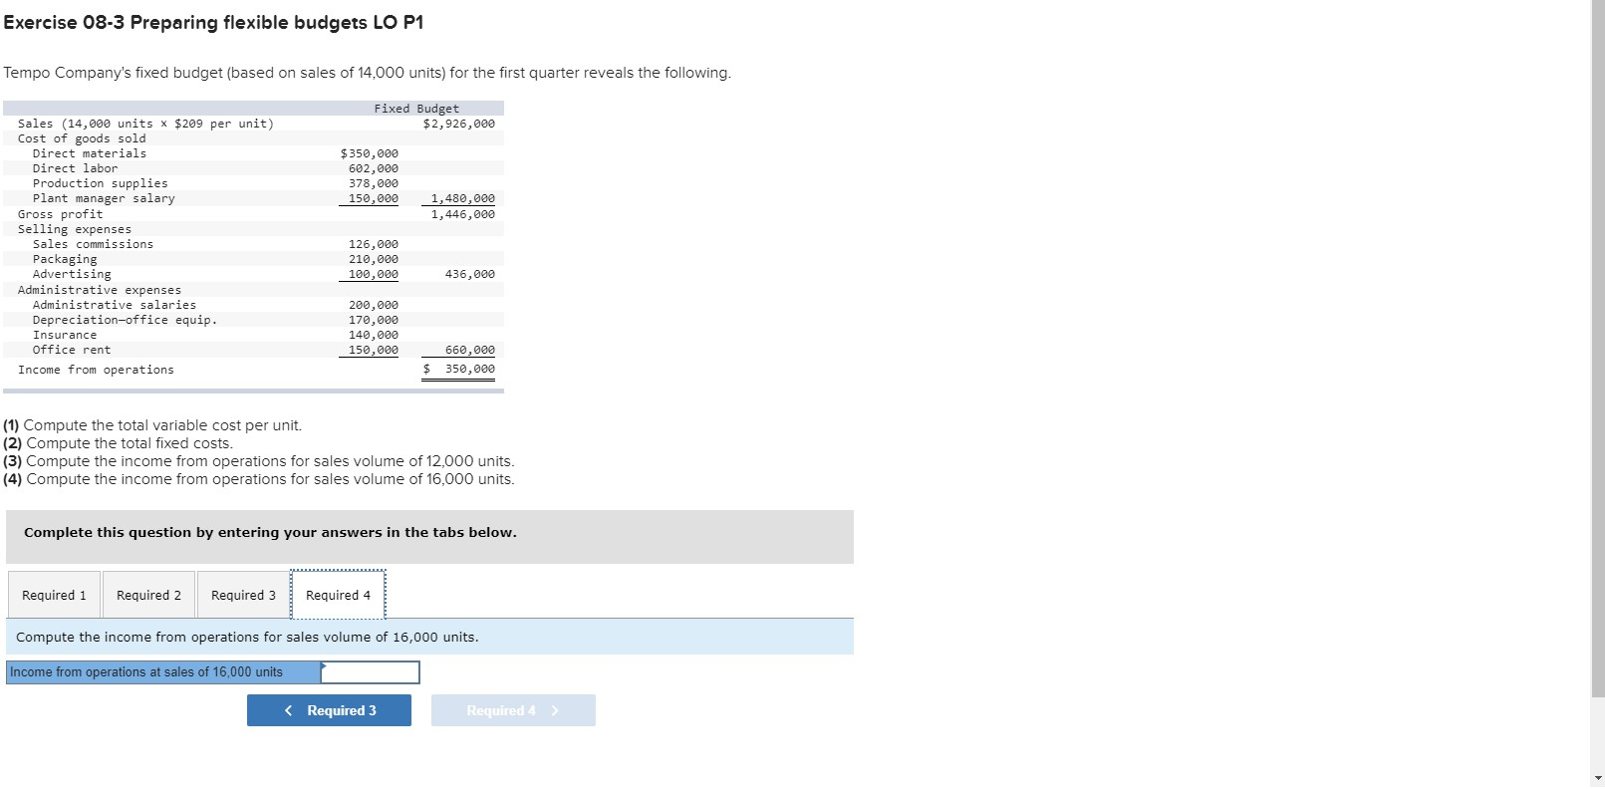Viewport: 1605px width, 789px height.
Task: Click the Direct materials row value
Action: (x=369, y=152)
